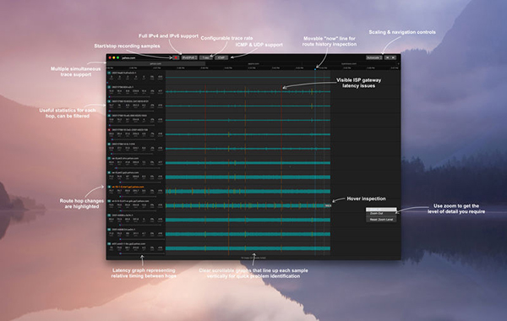Open the trace rate dropdown

click(206, 57)
